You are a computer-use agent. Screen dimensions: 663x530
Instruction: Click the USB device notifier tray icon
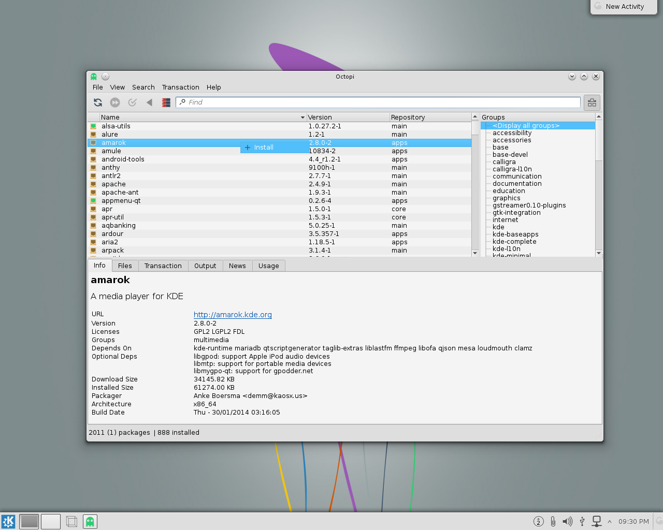coord(582,521)
